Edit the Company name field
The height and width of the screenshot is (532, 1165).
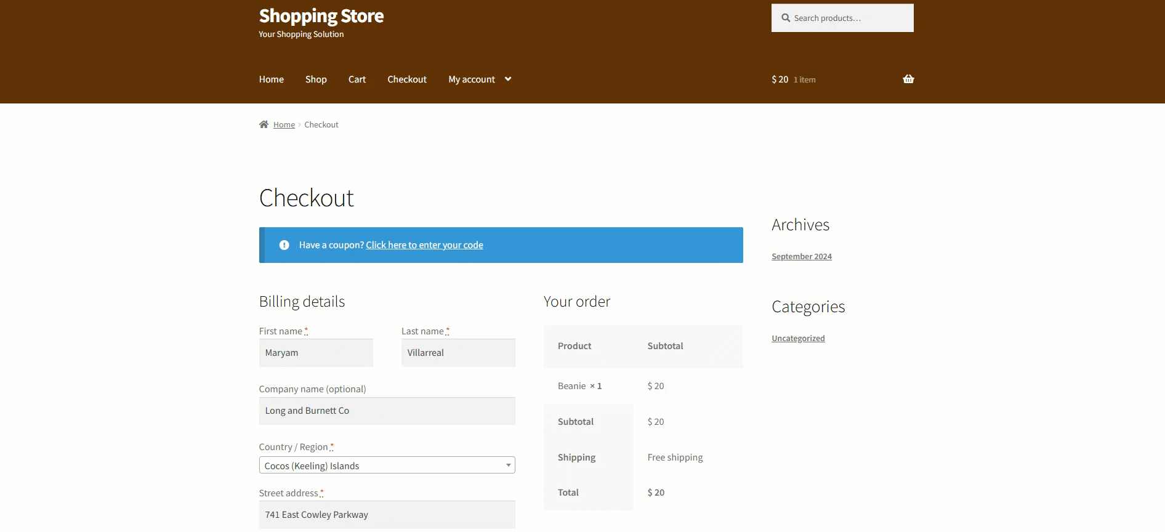387,411
